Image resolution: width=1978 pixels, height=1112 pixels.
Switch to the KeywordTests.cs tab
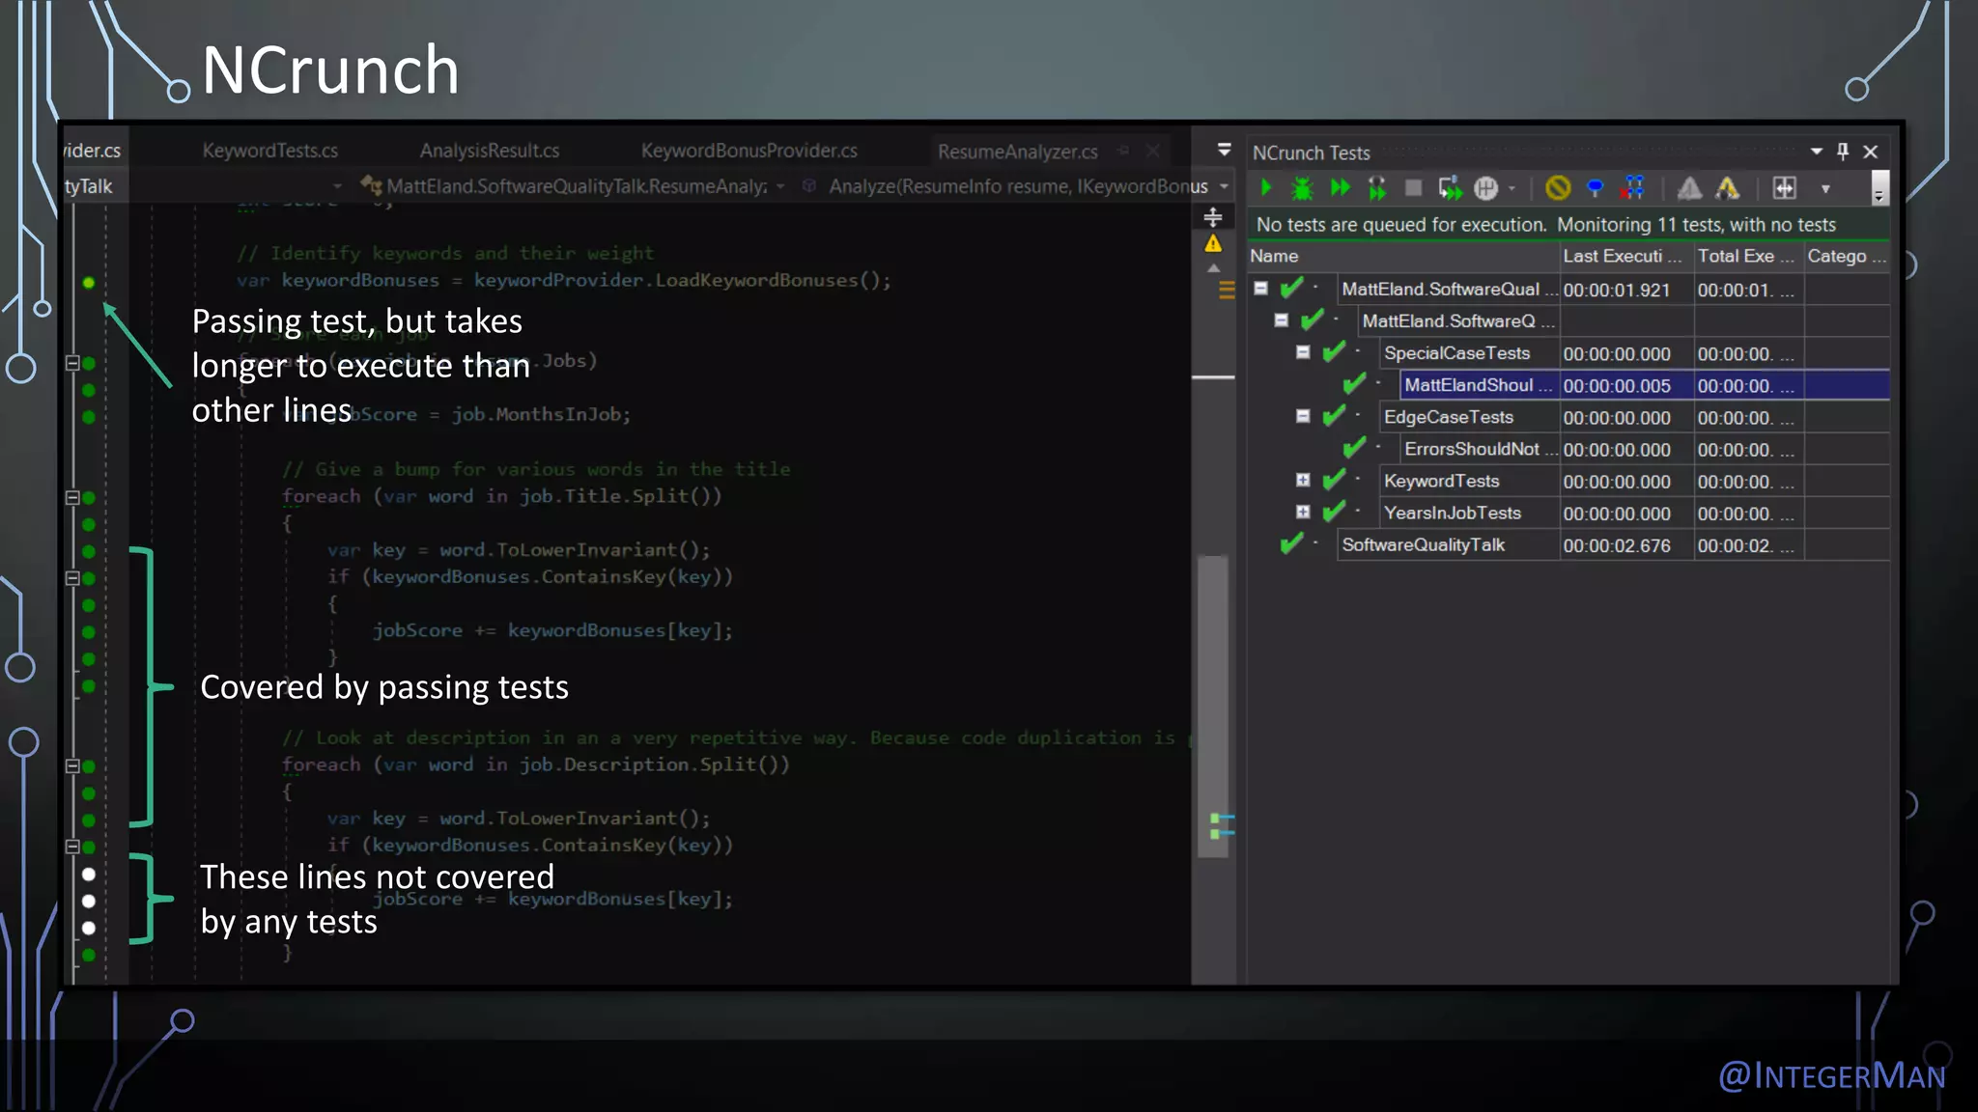(x=270, y=151)
